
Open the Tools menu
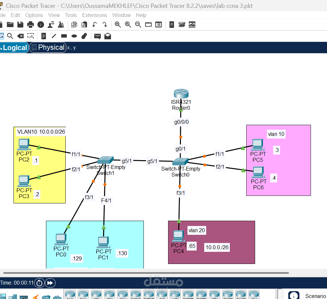pos(71,15)
